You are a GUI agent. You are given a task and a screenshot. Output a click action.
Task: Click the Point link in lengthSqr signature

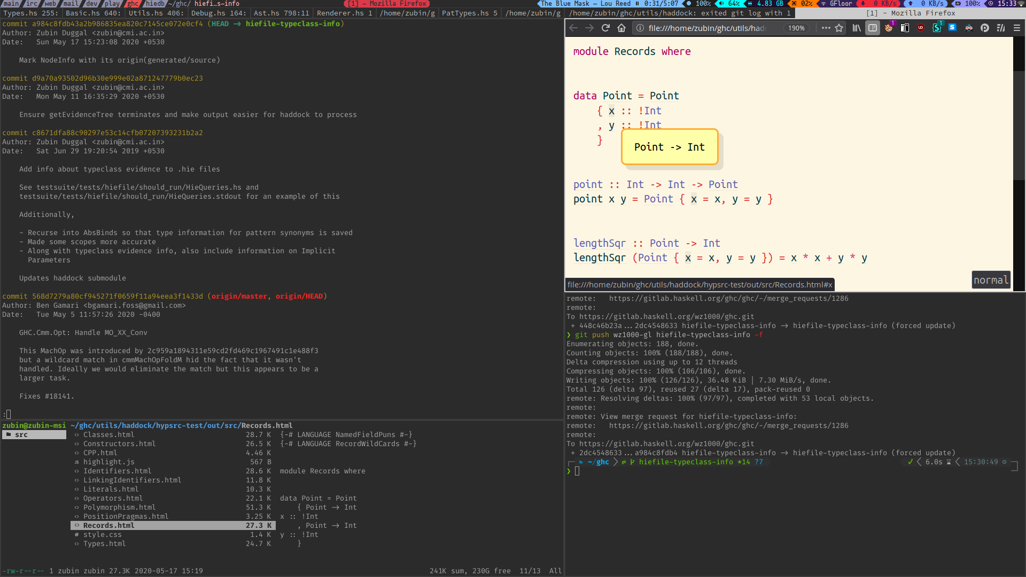(664, 243)
